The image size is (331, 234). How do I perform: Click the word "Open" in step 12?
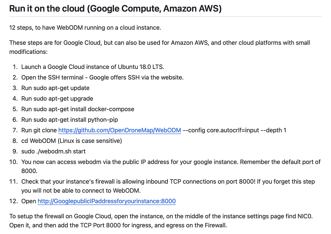coord(29,201)
